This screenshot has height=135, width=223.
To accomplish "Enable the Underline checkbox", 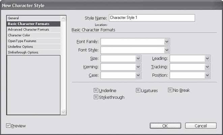I will point(96,90).
